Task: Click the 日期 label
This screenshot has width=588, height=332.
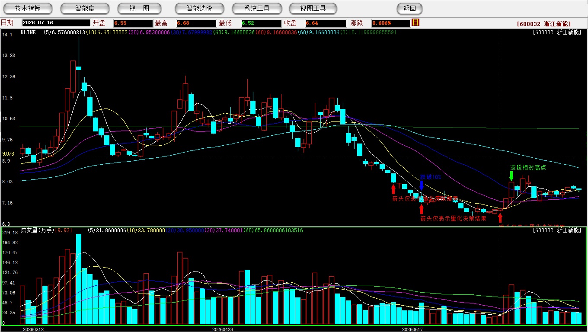Action: click(x=7, y=23)
